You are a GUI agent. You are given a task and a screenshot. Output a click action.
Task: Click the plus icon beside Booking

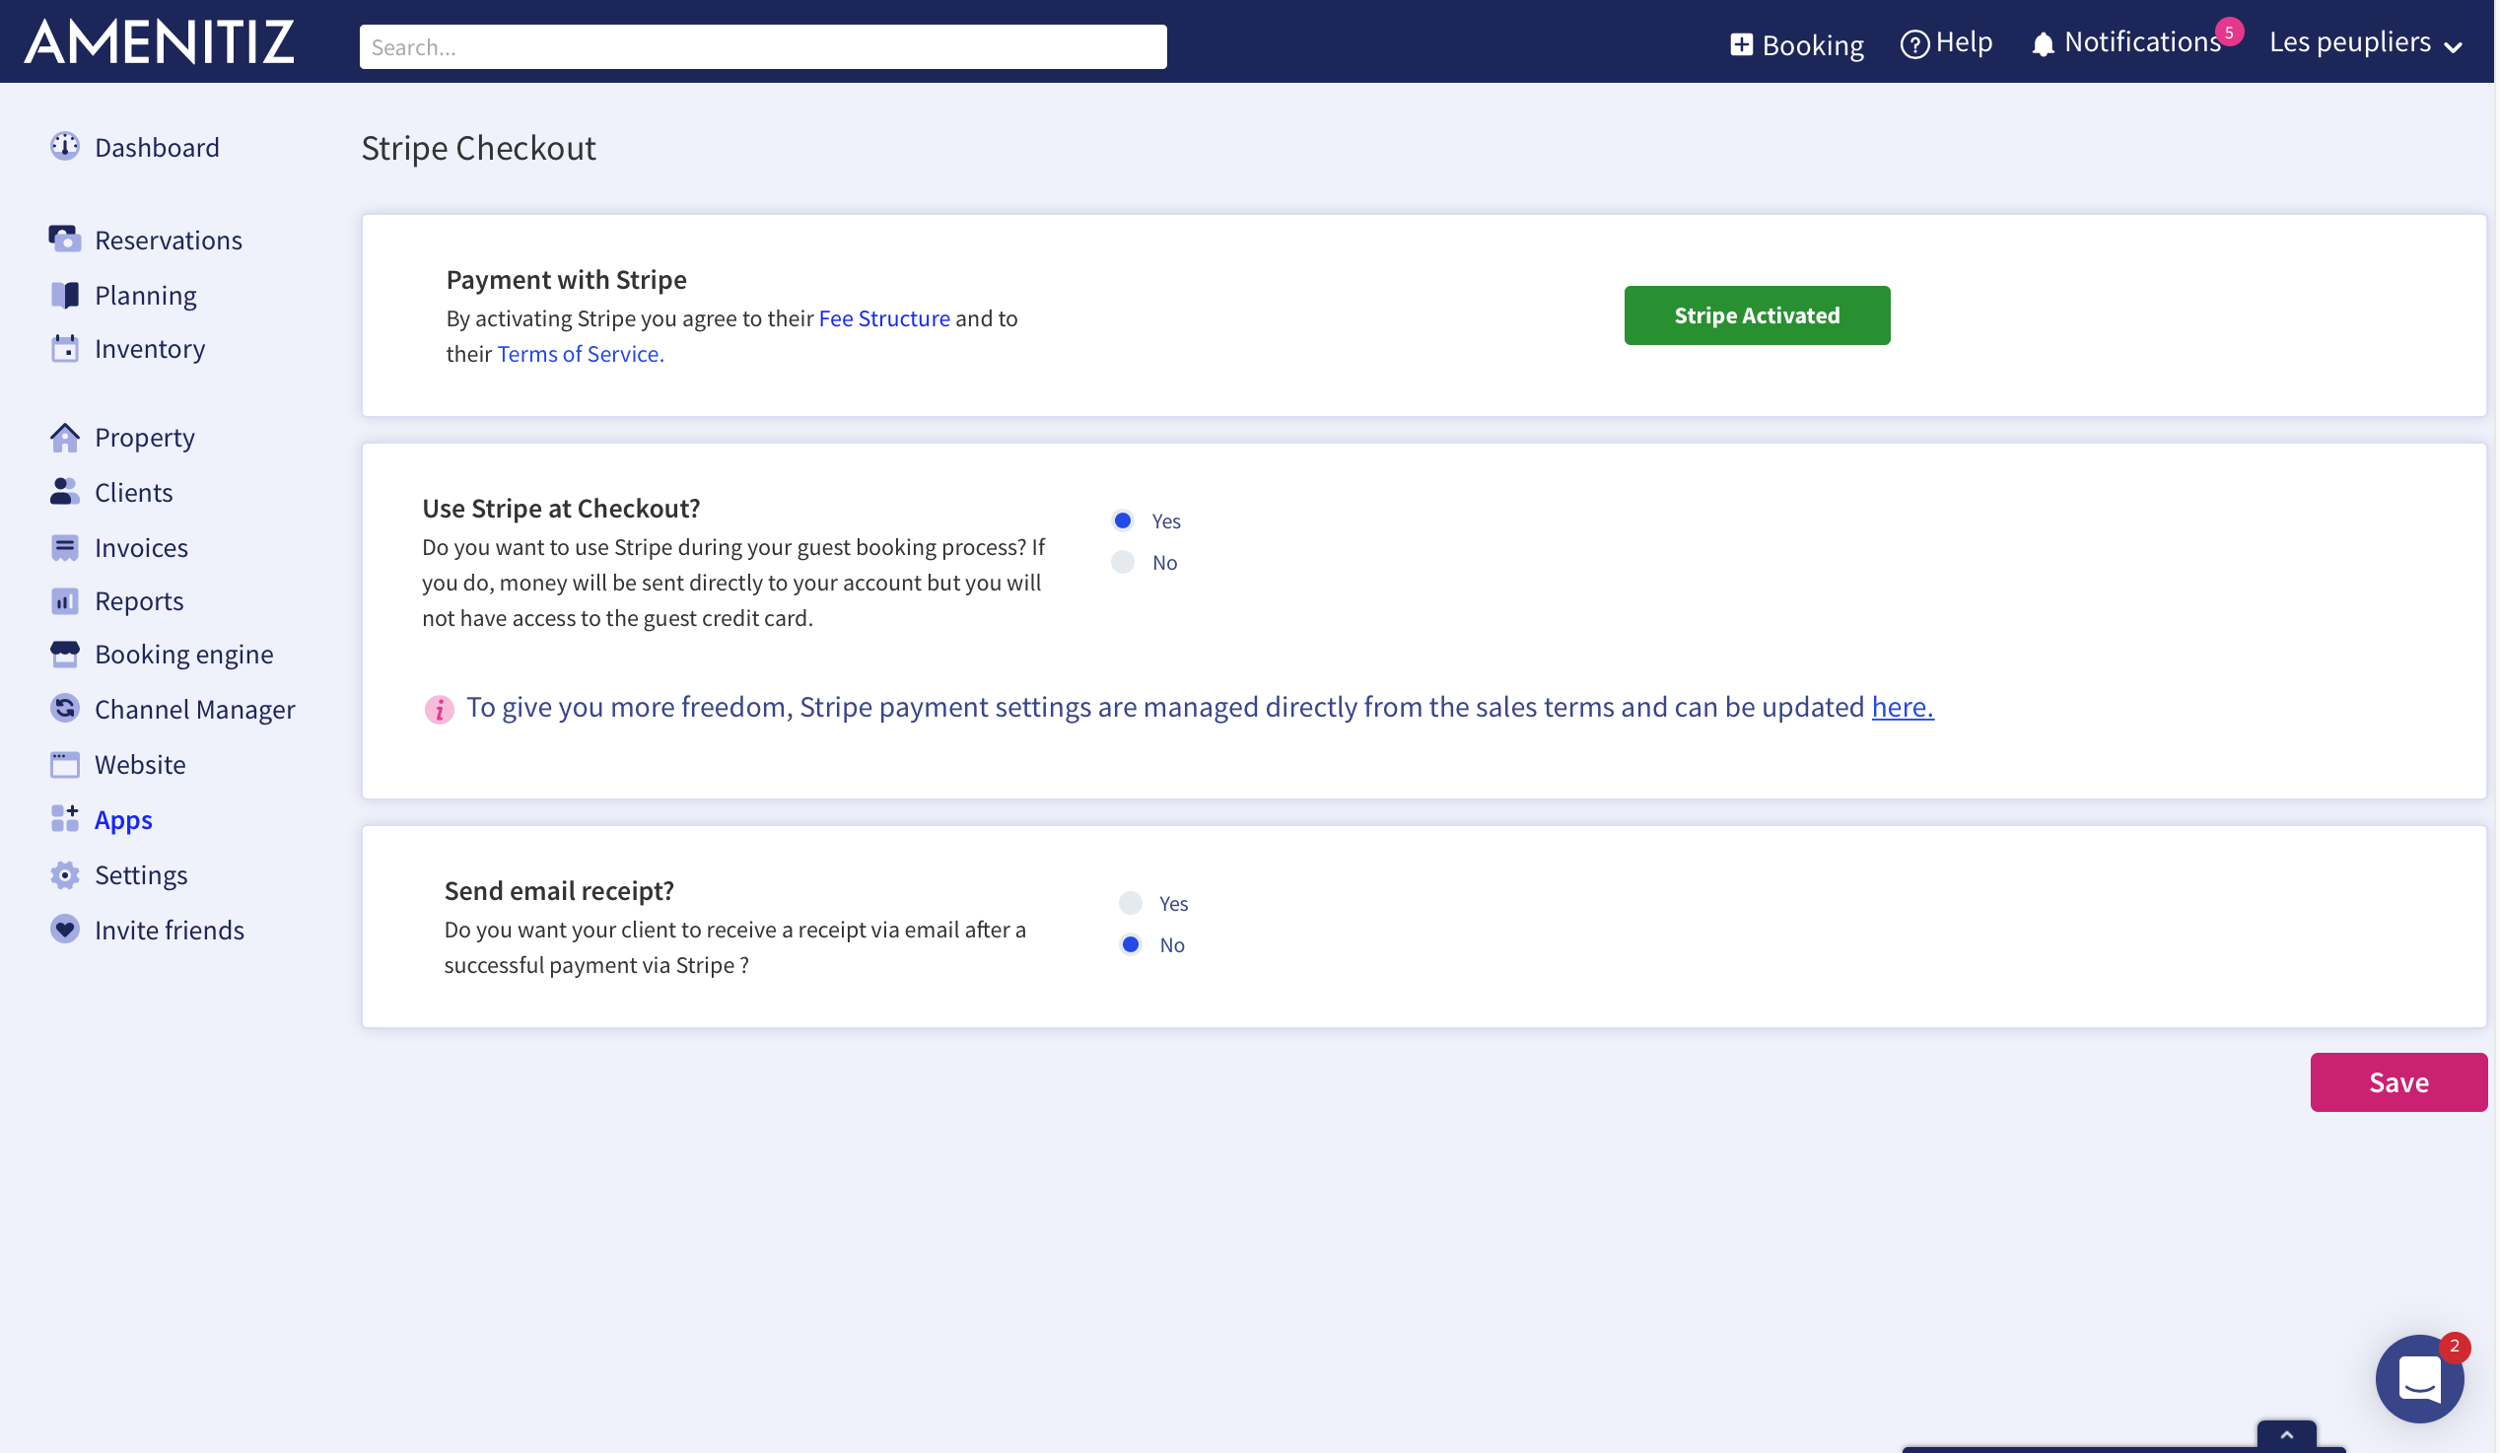pos(1741,44)
